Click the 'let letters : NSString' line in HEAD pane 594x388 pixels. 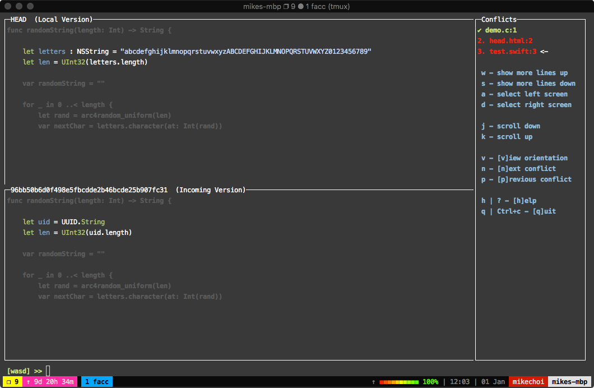197,51
